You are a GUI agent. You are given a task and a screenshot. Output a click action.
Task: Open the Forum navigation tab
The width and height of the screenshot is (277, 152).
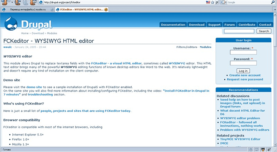(229, 25)
